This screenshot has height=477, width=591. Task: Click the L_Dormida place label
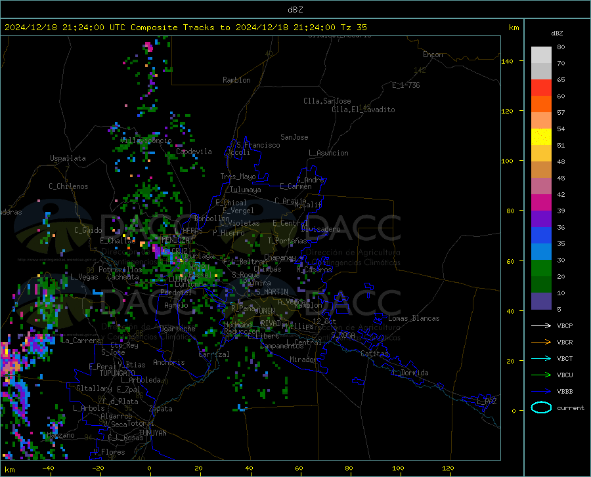[x=410, y=373]
